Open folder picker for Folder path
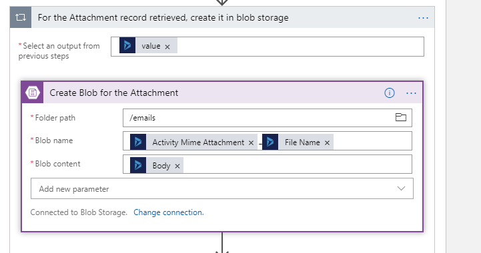The width and height of the screenshot is (481, 253). 401,117
